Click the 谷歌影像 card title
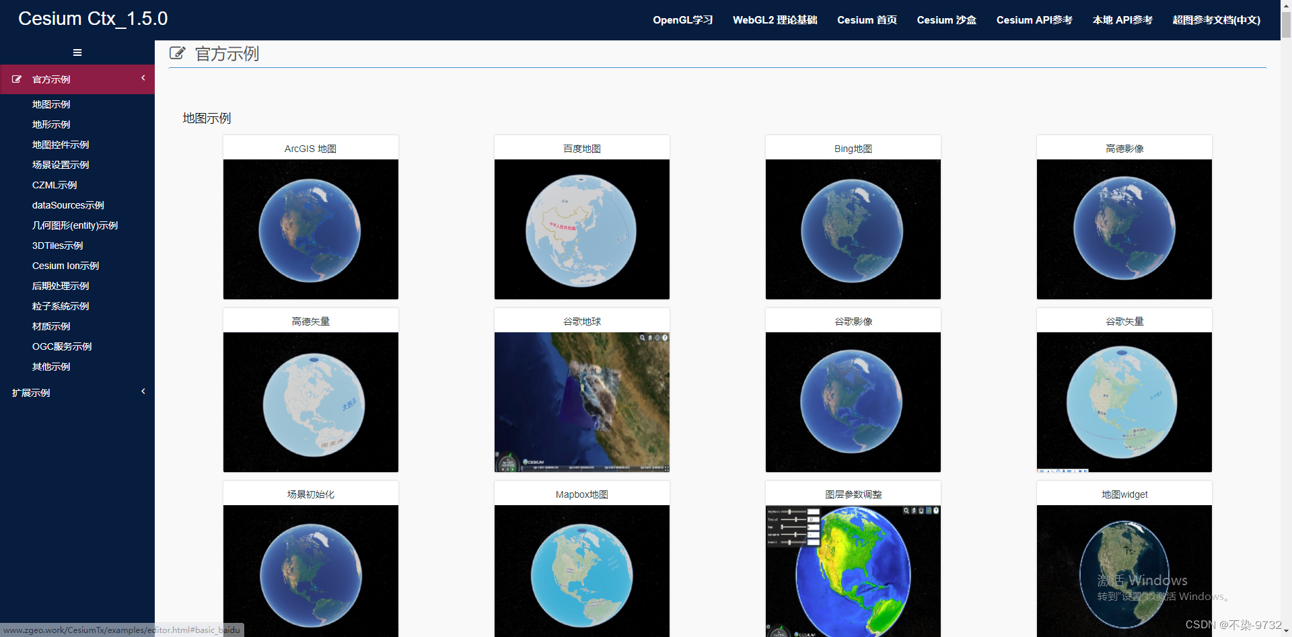Screen dimensions: 1292x637 [853, 322]
